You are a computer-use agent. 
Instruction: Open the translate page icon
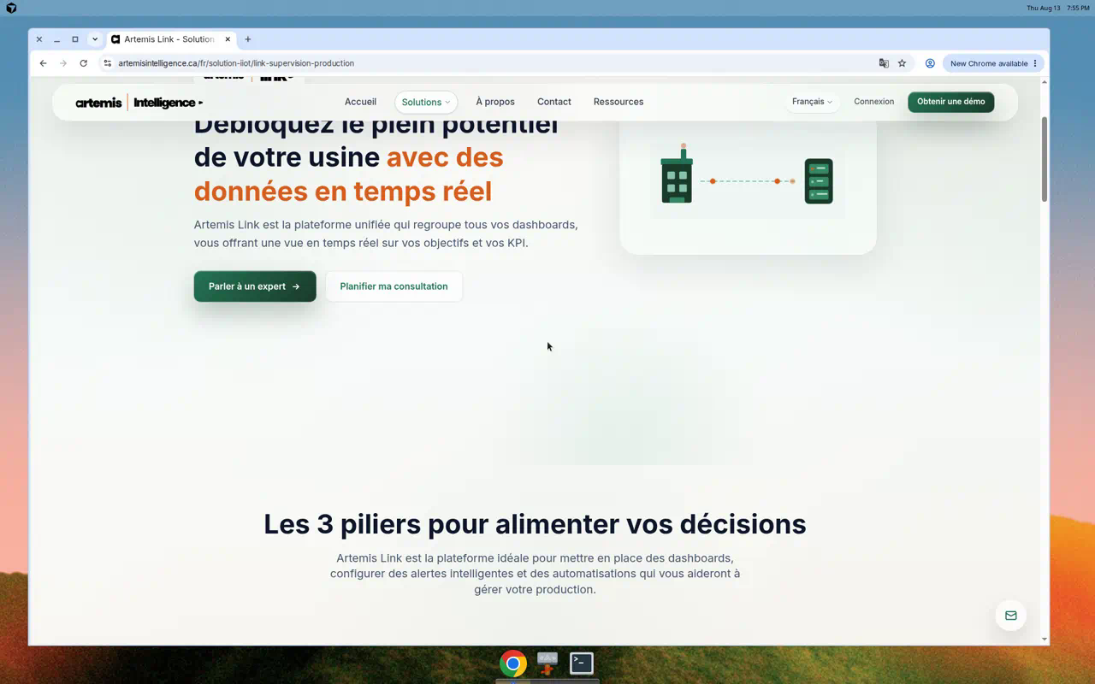click(x=884, y=63)
